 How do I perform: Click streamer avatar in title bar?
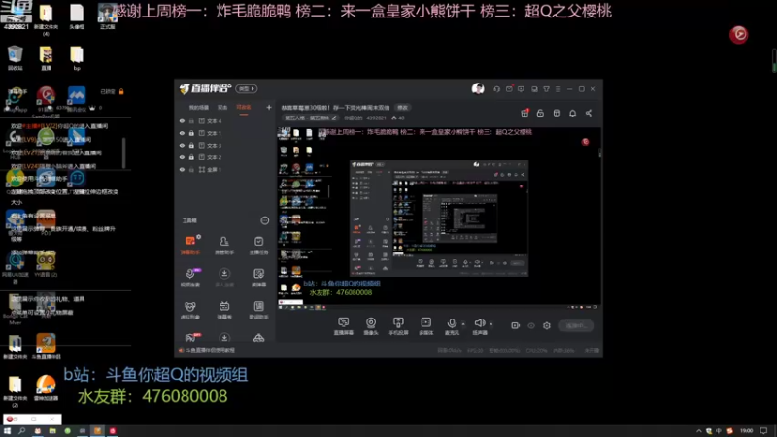[478, 88]
